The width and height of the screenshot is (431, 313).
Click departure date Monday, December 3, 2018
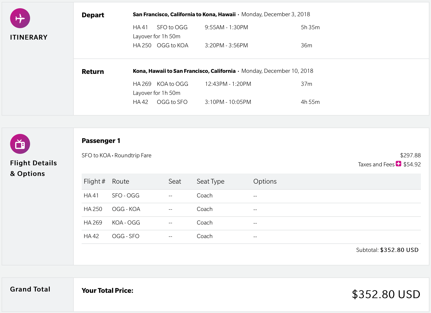(x=276, y=14)
